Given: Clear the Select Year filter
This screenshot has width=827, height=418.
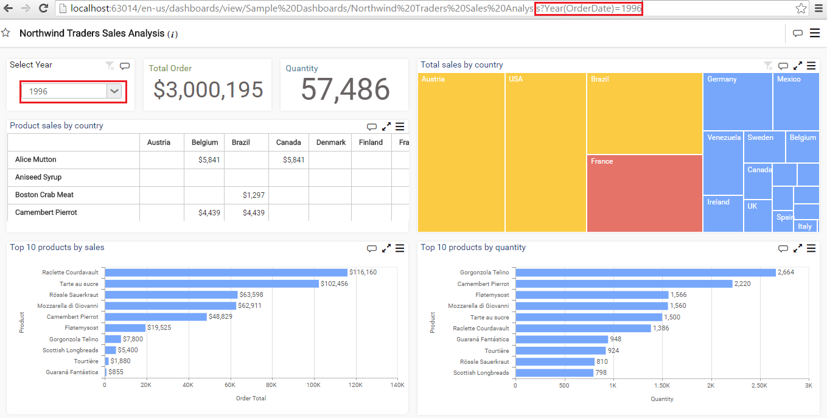Looking at the screenshot, I should 110,66.
